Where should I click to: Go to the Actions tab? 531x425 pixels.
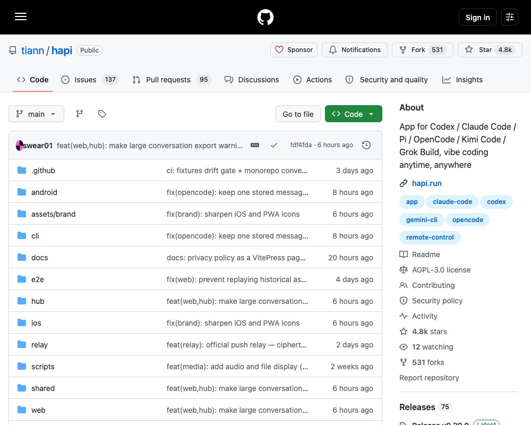(x=312, y=80)
